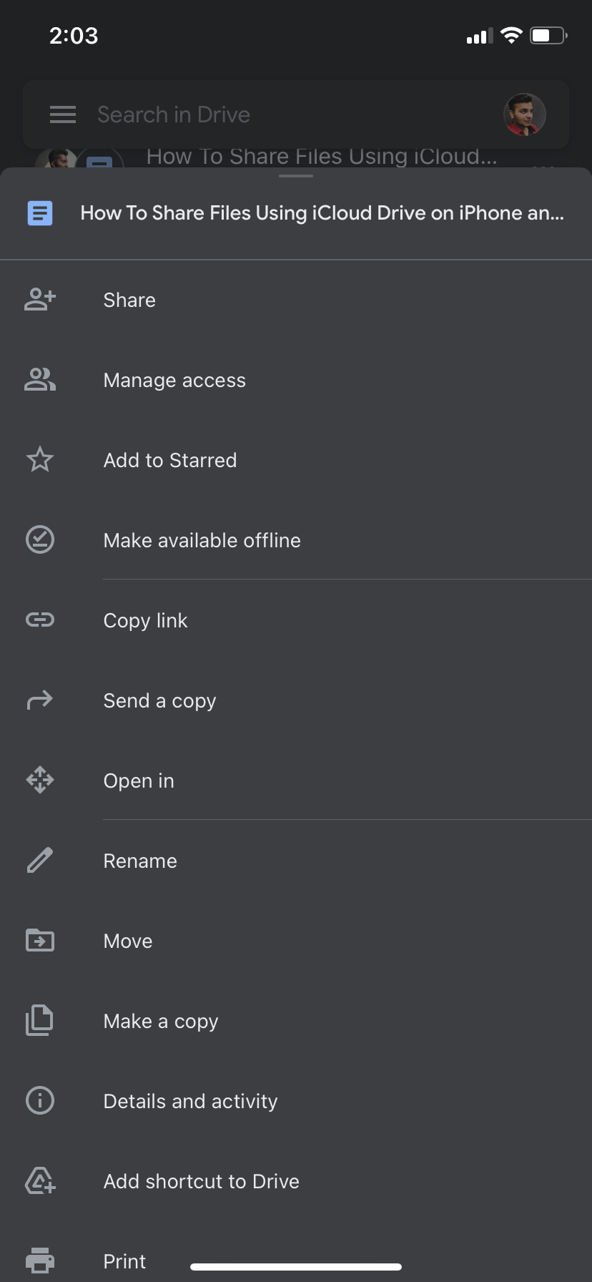Tap the star icon to add to Starred
The width and height of the screenshot is (592, 1282).
pos(40,459)
